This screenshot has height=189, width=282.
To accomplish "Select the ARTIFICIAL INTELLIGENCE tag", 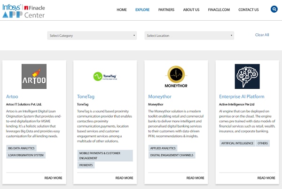I will [237, 143].
